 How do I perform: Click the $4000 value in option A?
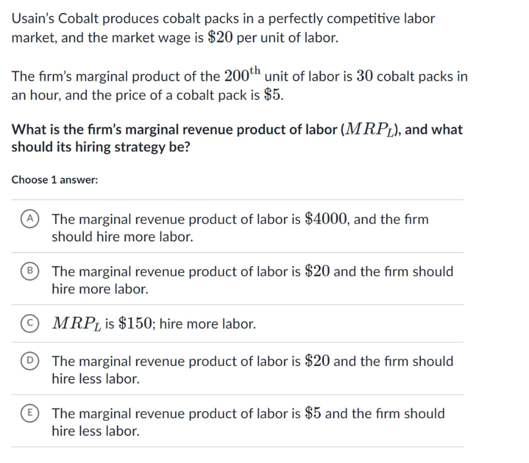[x=326, y=219]
